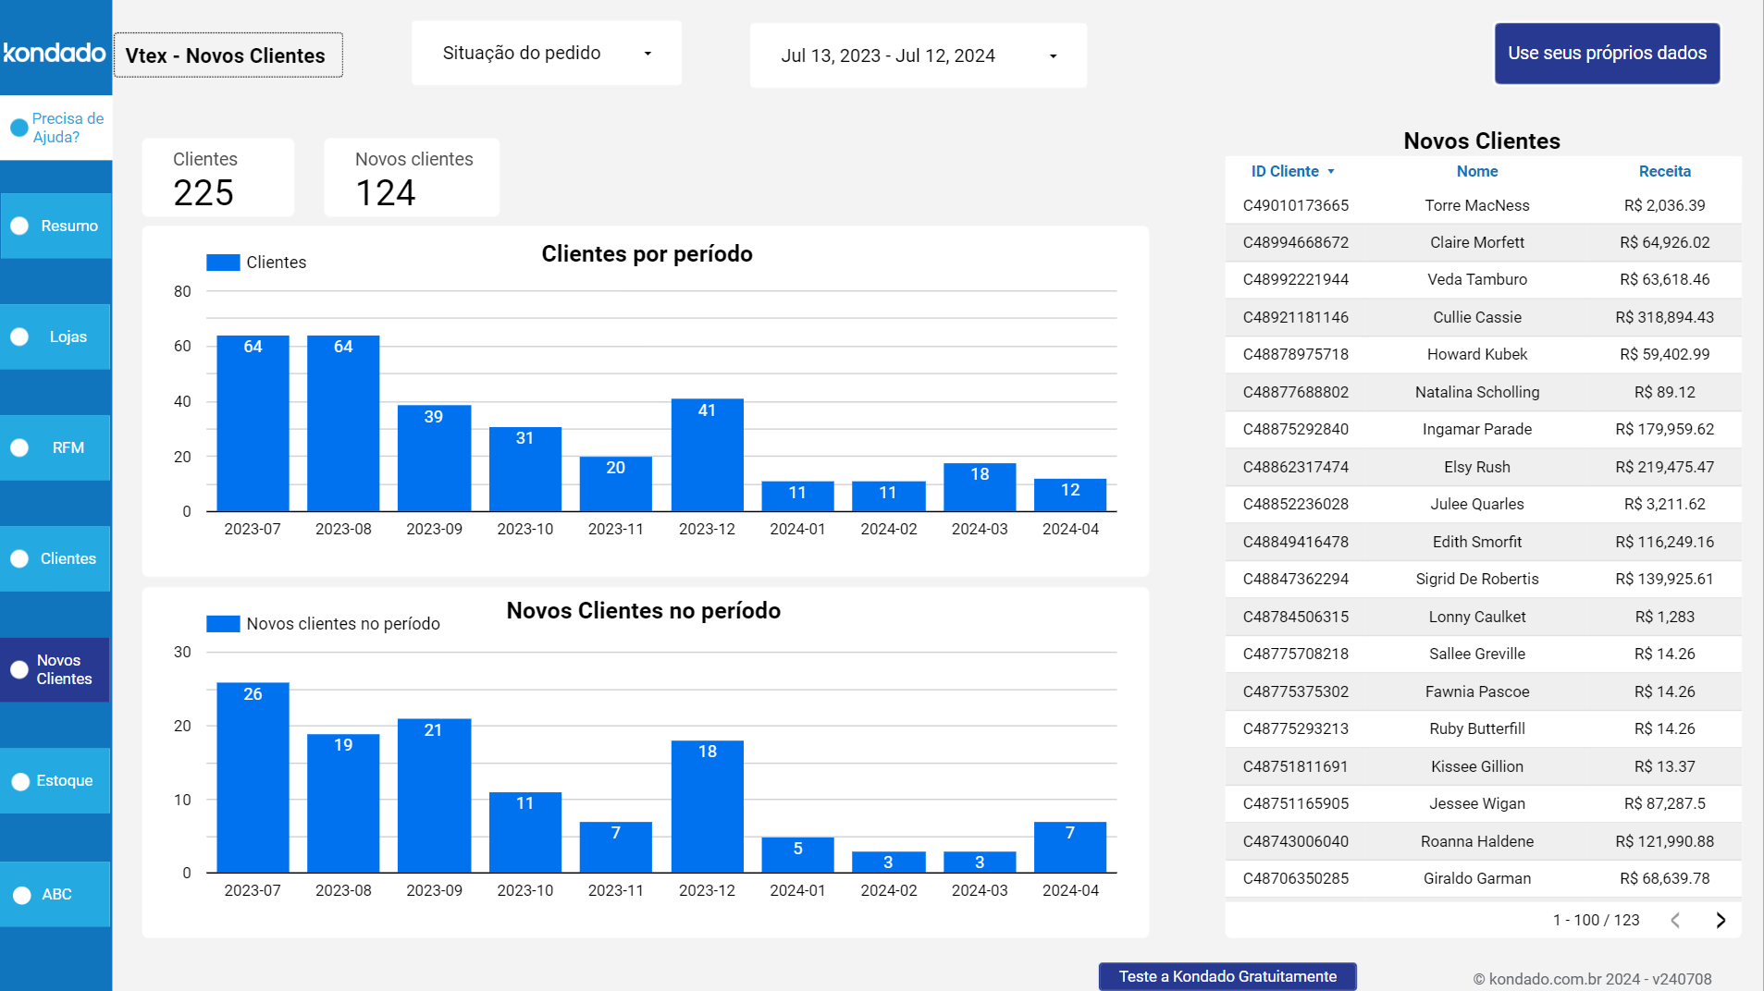
Task: Click the kondado logo
Action: [x=56, y=52]
